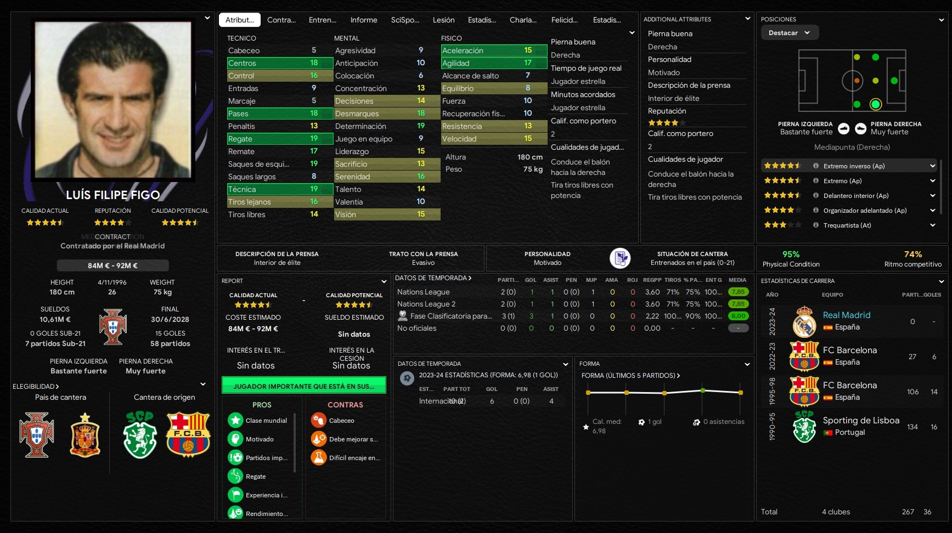This screenshot has width=952, height=533.
Task: Click the Regate pro icon
Action: point(235,477)
